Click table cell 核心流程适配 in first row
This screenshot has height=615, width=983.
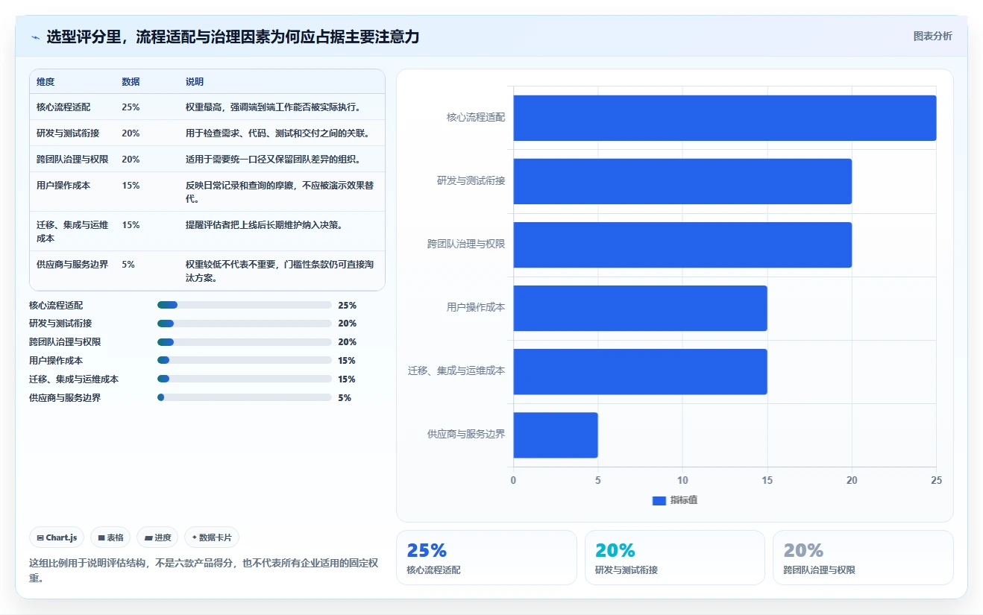tap(63, 107)
